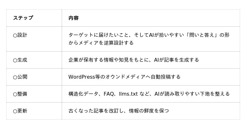Click the 内容 column header
252x129 pixels.
coord(73,18)
